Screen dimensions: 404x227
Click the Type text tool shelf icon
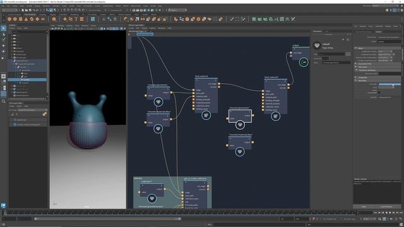(76, 19)
